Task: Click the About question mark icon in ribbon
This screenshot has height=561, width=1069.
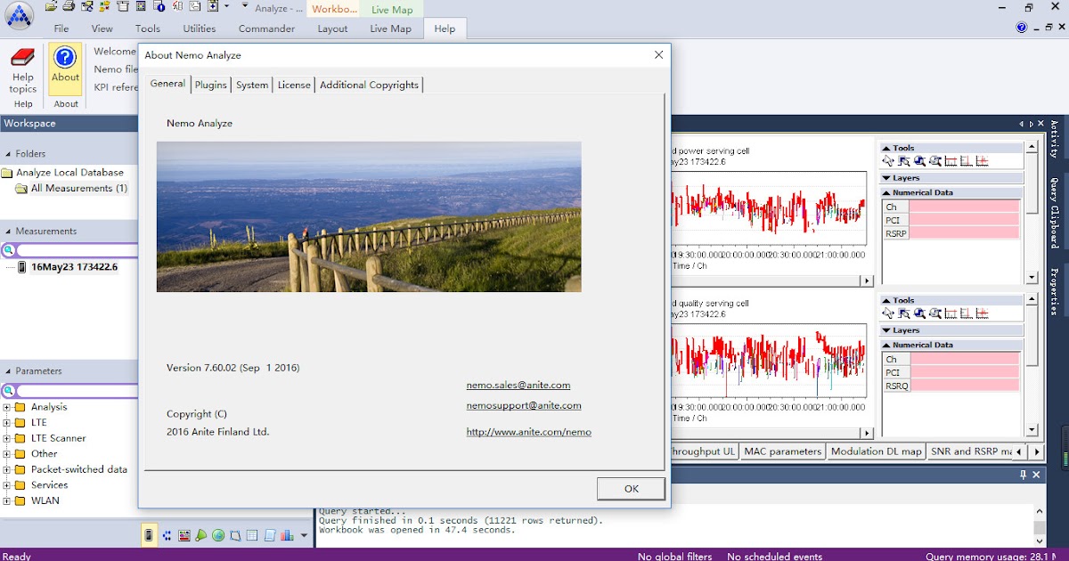Action: [x=65, y=58]
